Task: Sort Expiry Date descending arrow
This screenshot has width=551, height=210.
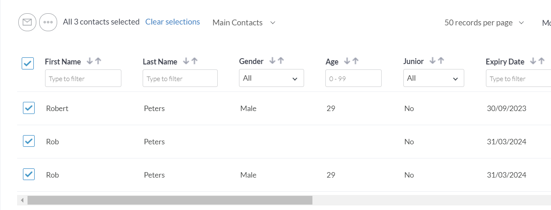Action: pos(533,61)
